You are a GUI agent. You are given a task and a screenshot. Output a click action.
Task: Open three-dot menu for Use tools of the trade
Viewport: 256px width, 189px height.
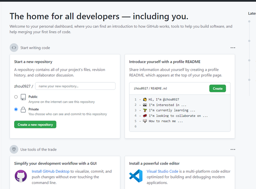[233, 150]
